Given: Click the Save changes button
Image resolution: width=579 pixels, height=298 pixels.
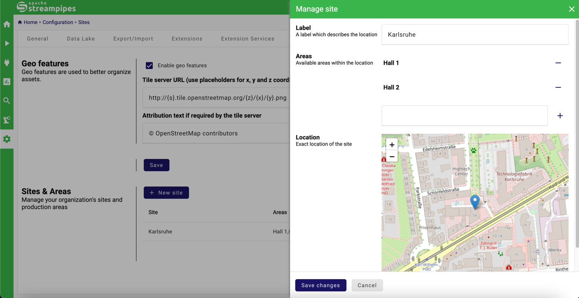Looking at the screenshot, I should pyautogui.click(x=320, y=285).
